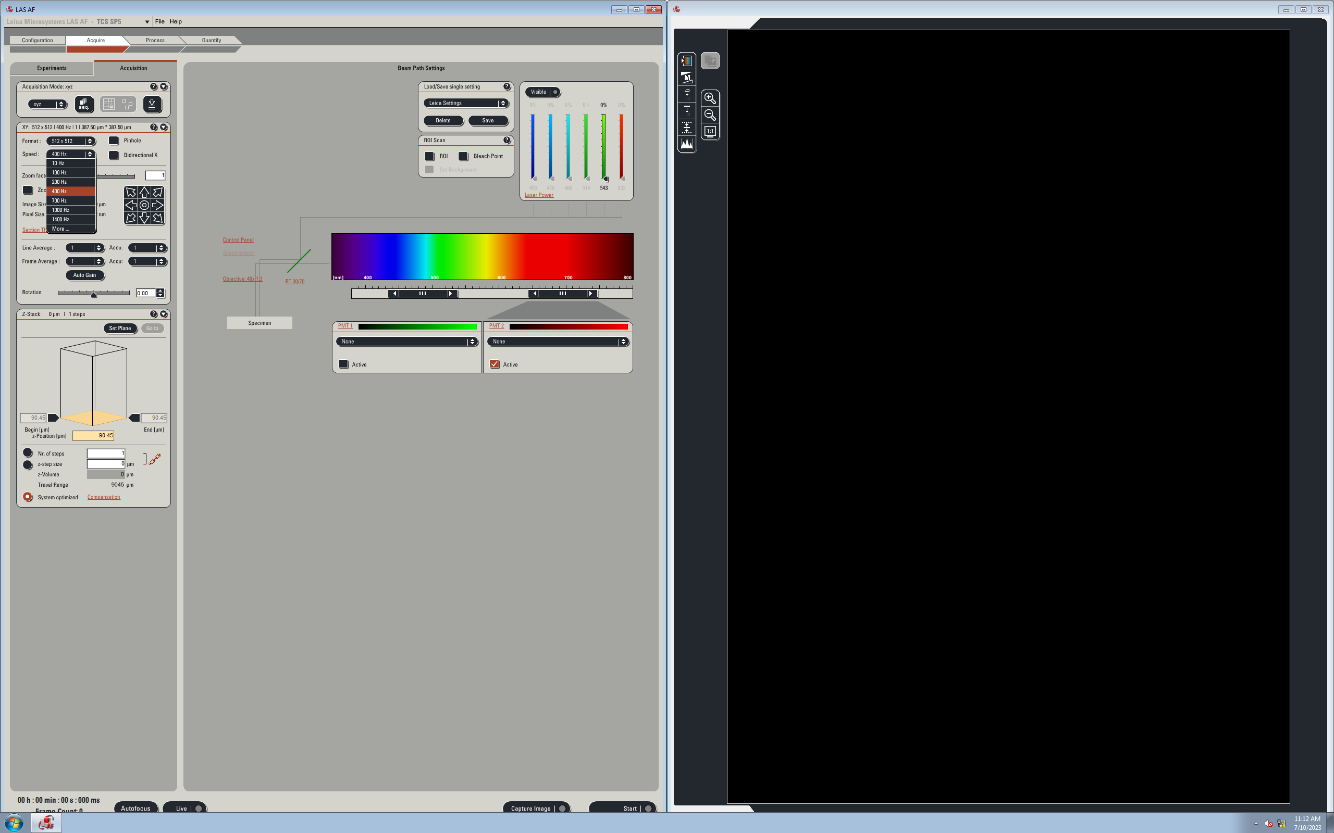Open the Process workflow tab

[155, 40]
